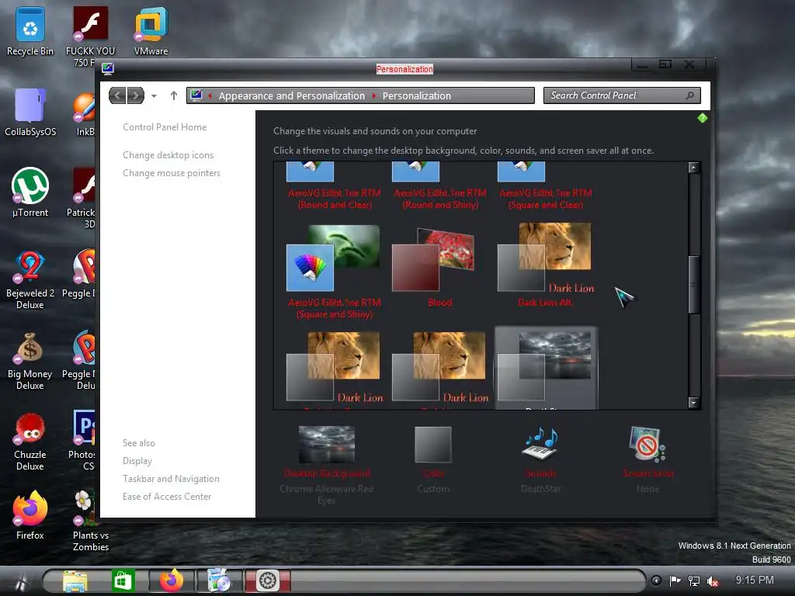Click the disc program taskbar icon
Screen dimensions: 795x596
[220, 580]
